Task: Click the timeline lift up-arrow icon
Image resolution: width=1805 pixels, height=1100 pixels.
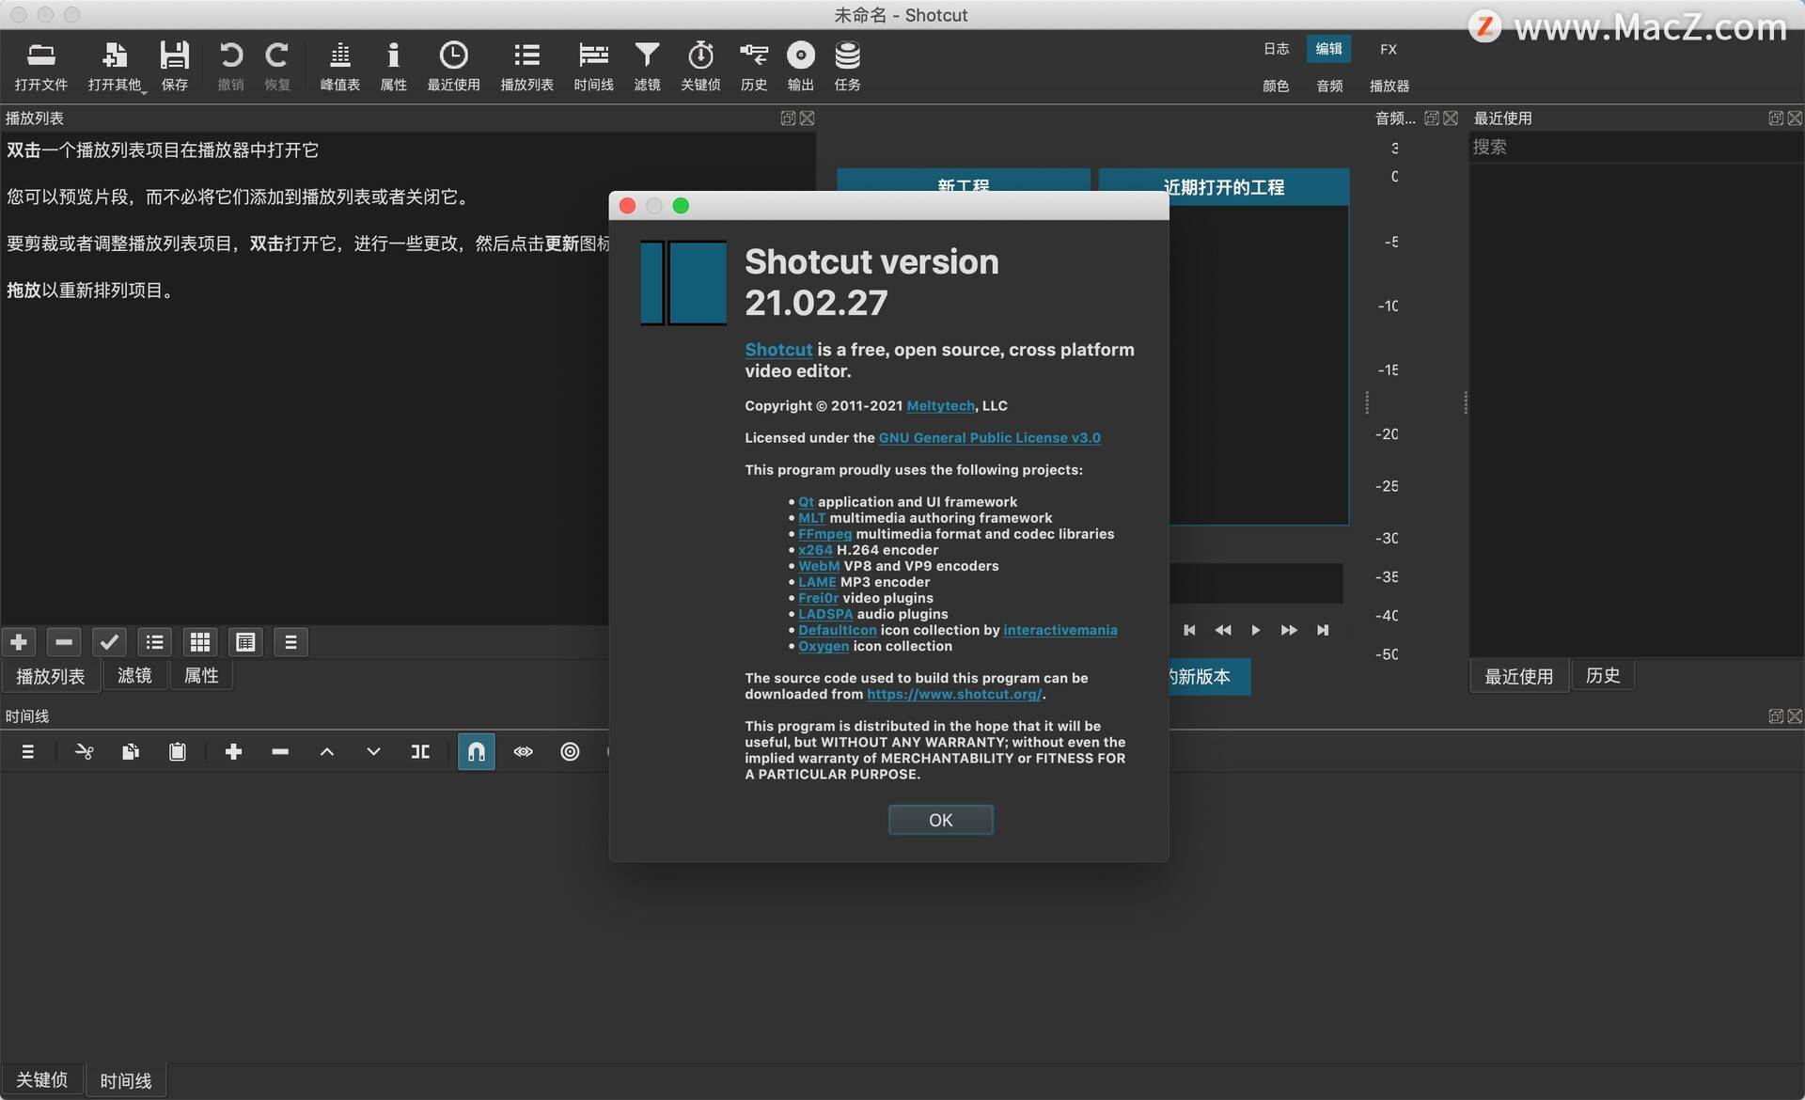Action: 327,752
